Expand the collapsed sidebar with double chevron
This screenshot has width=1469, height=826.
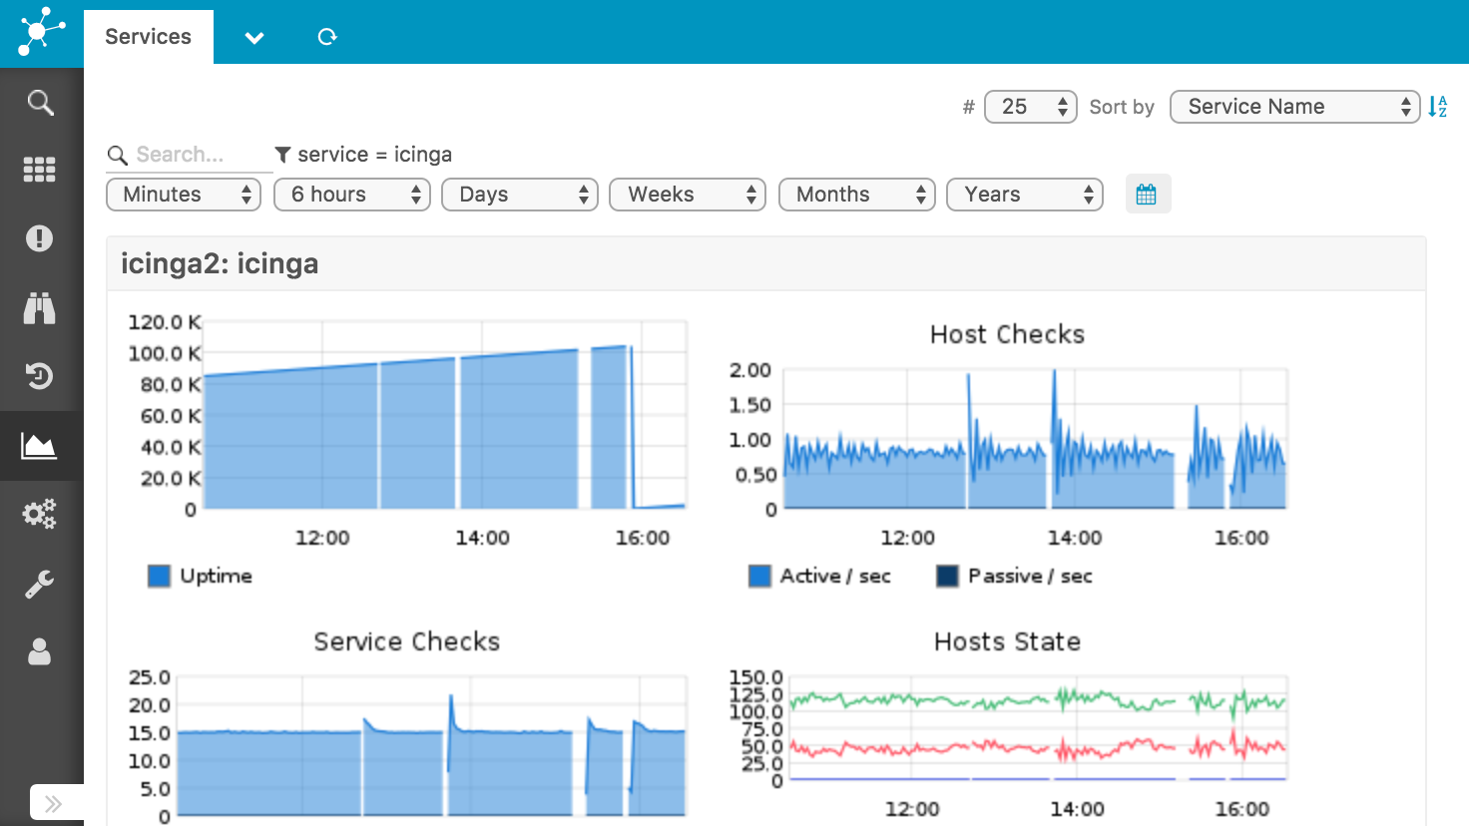[54, 803]
